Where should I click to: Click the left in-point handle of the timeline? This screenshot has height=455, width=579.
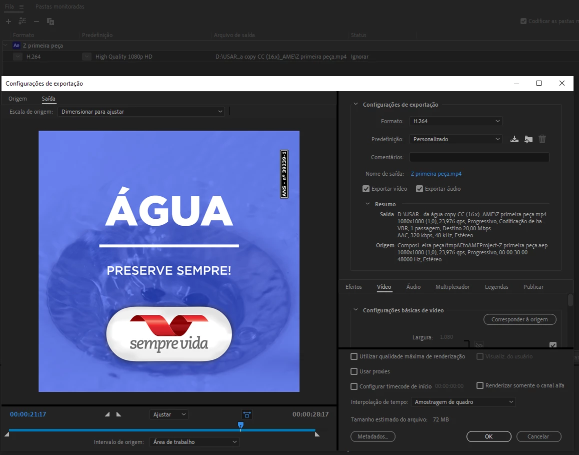pyautogui.click(x=6, y=434)
